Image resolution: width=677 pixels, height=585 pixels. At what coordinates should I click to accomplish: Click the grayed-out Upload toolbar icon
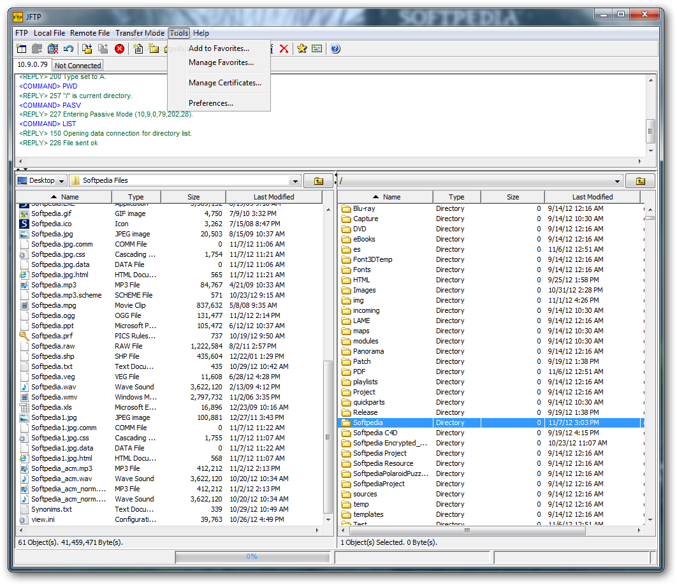(x=103, y=48)
